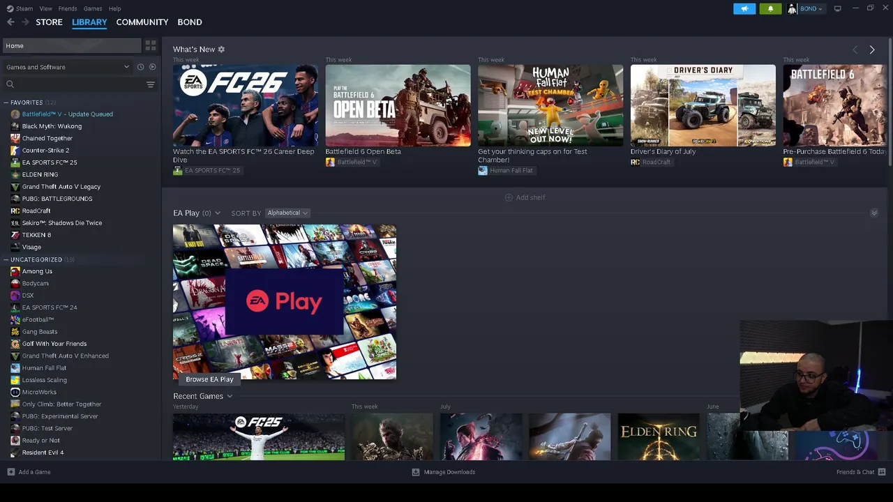
Task: Click the Manage Downloads icon
Action: 416,472
